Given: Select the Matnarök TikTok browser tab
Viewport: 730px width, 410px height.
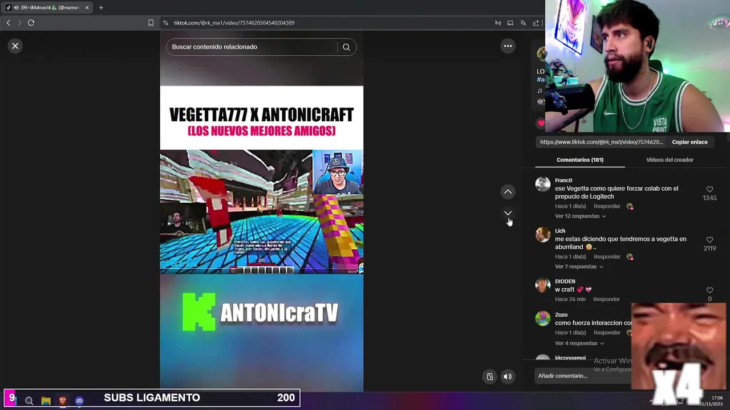Looking at the screenshot, I should tap(47, 7).
